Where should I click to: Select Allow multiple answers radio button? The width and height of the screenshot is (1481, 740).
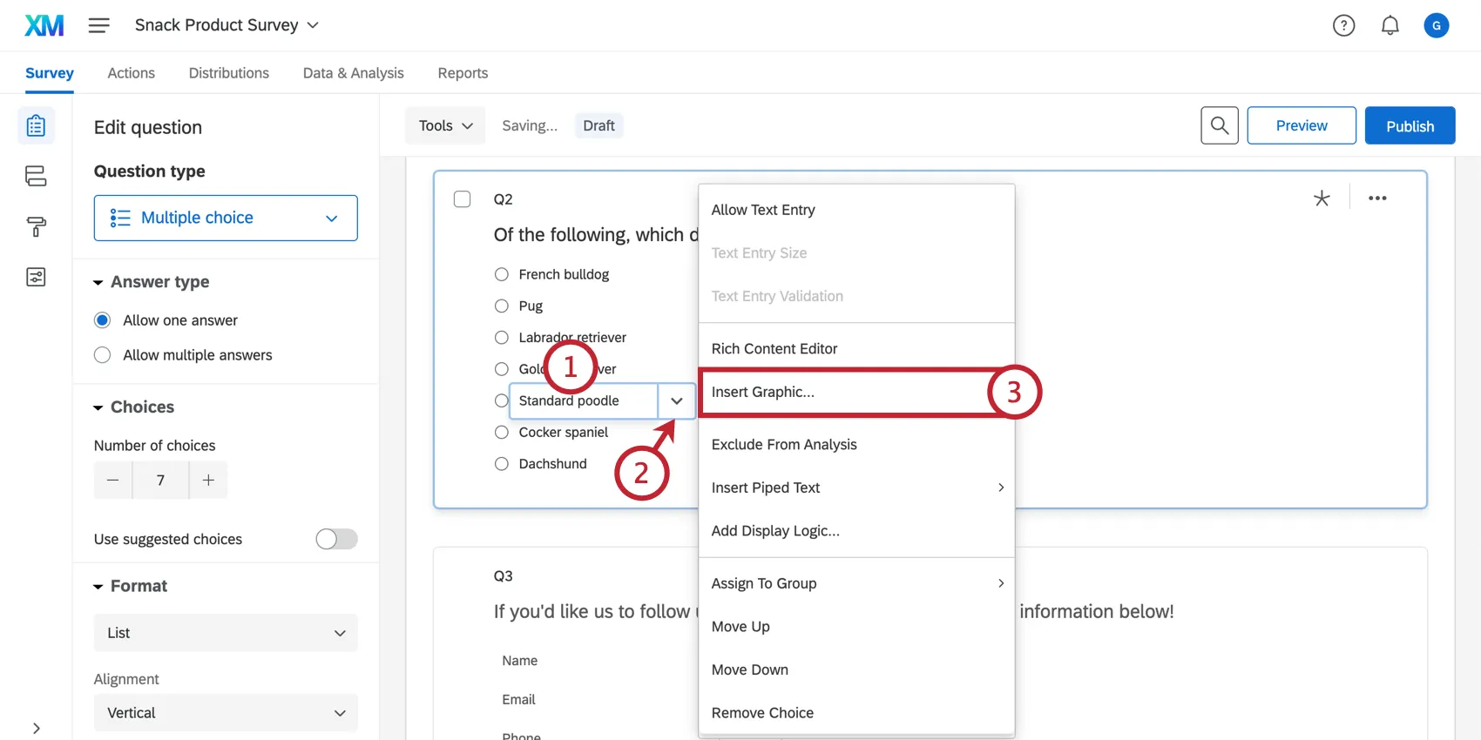(103, 355)
